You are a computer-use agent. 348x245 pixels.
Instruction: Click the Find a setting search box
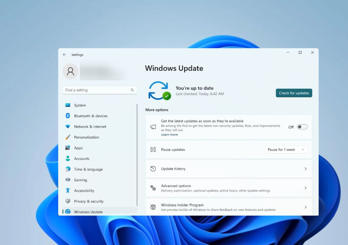tap(100, 90)
